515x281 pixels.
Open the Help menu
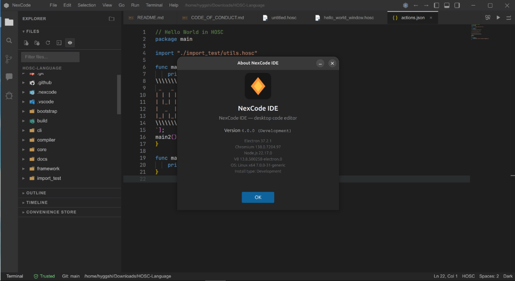pos(174,6)
